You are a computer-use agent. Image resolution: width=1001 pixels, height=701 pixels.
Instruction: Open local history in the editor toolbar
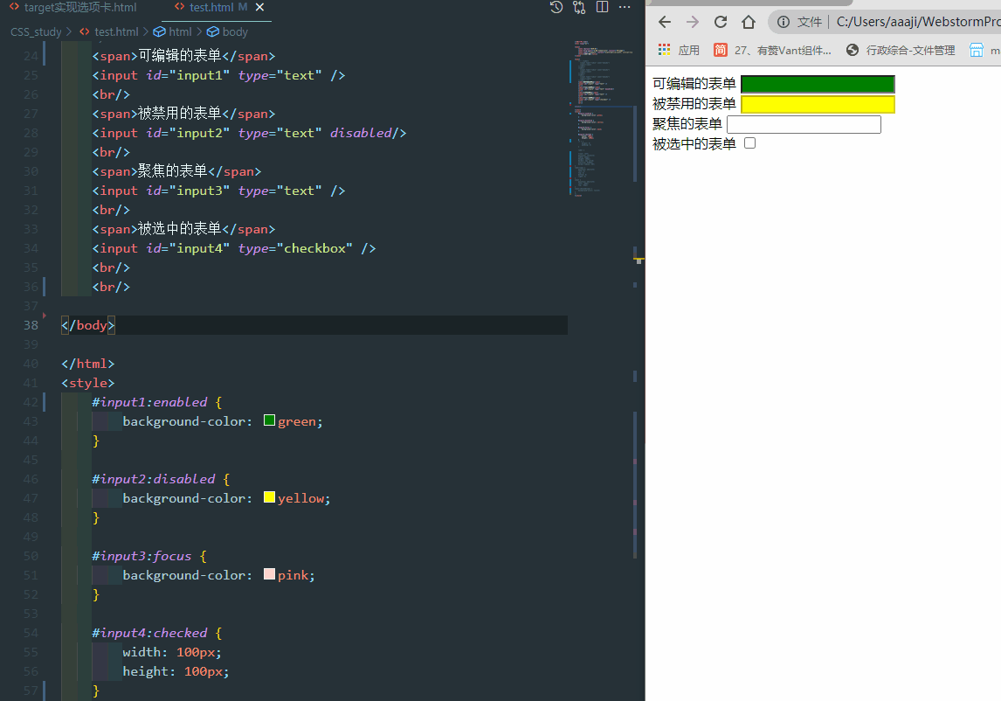click(x=556, y=8)
